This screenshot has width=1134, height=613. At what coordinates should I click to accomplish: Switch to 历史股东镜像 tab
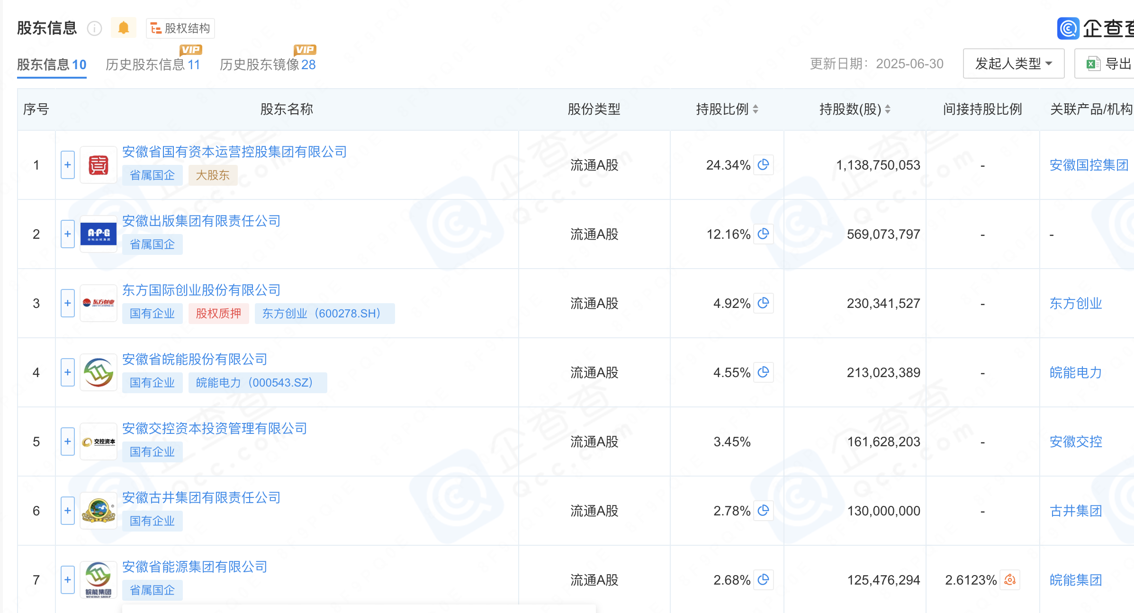click(268, 64)
